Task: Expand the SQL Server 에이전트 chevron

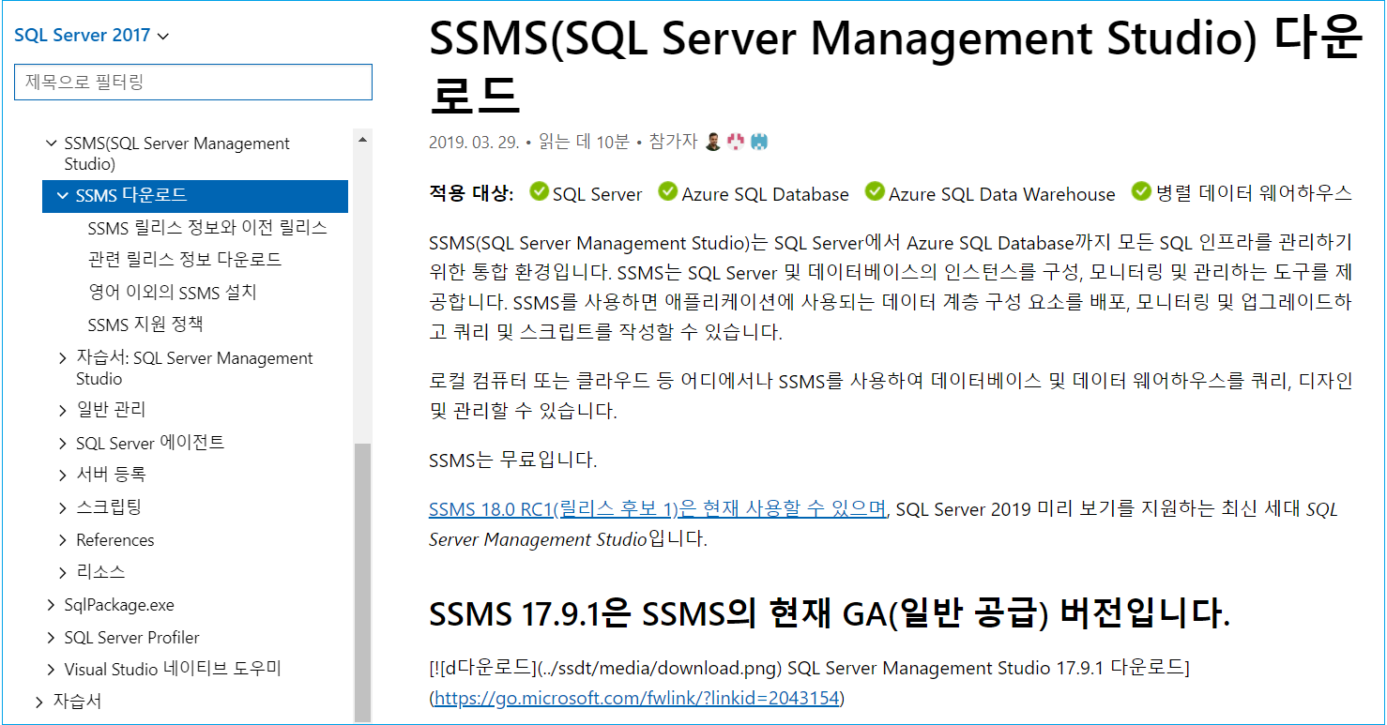Action: coord(63,443)
